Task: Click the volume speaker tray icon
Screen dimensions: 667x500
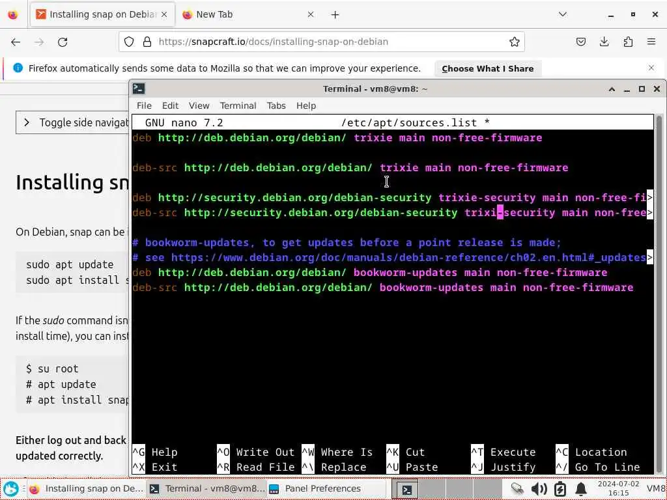Action: pos(539,488)
